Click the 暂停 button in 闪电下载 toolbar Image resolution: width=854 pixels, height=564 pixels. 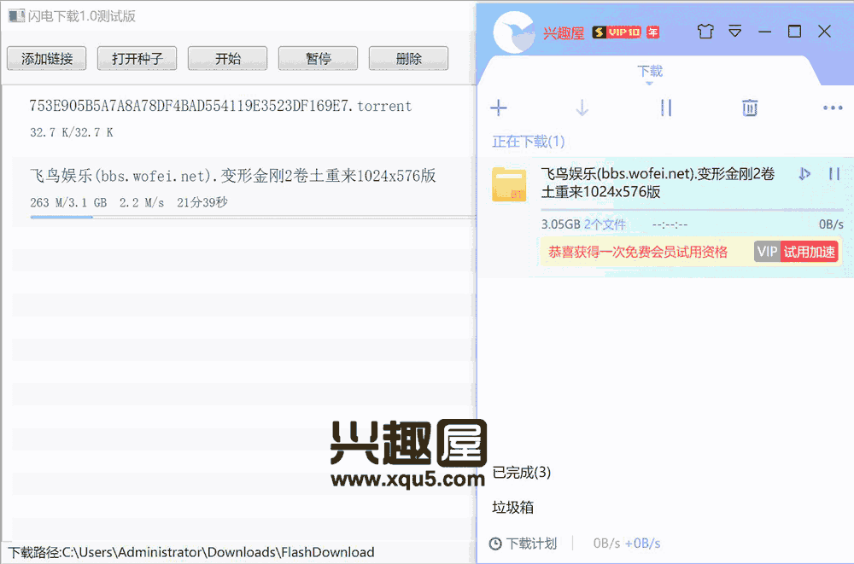point(318,58)
